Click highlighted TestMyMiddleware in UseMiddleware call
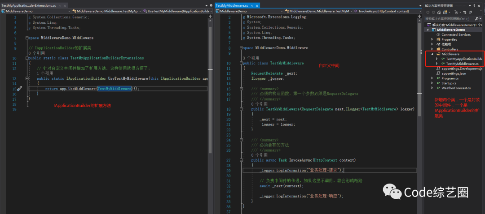The image size is (485, 214). point(115,89)
